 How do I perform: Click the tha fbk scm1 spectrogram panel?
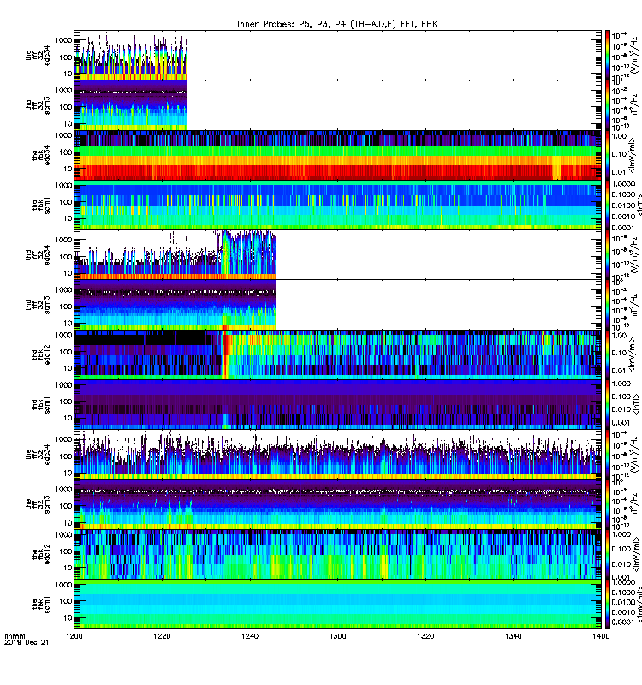pos(337,205)
